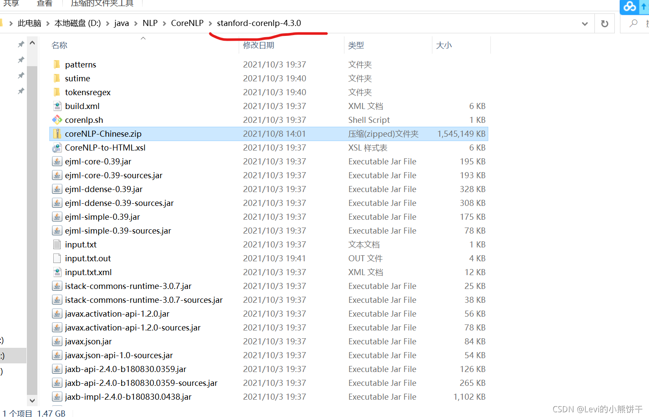
Task: Sort files by 类型 column header
Action: coord(356,45)
